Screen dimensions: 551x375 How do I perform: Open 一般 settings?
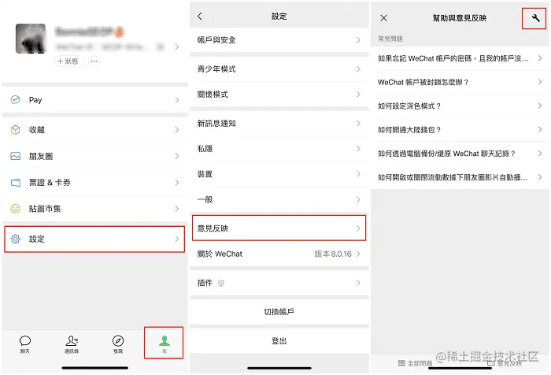click(x=279, y=199)
